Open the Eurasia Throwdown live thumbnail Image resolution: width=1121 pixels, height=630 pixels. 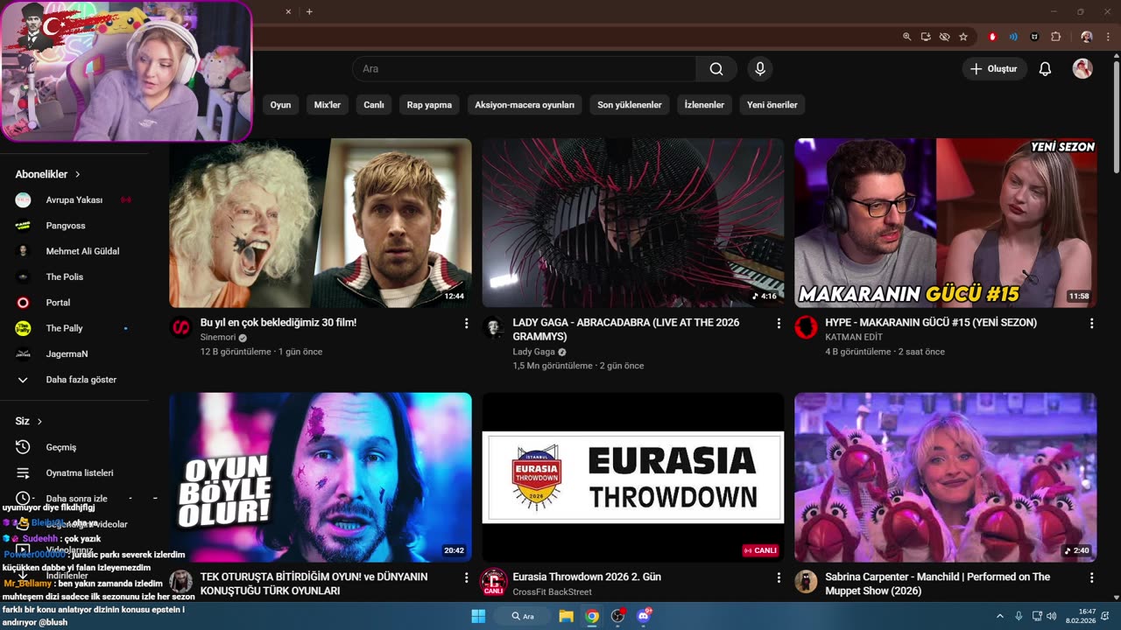pos(633,477)
